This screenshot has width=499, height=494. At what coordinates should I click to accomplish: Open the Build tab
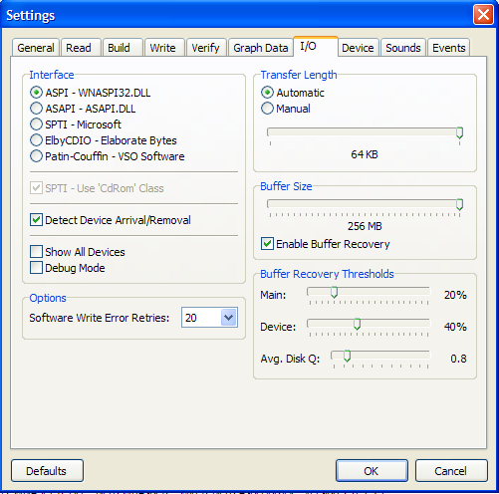pos(123,48)
